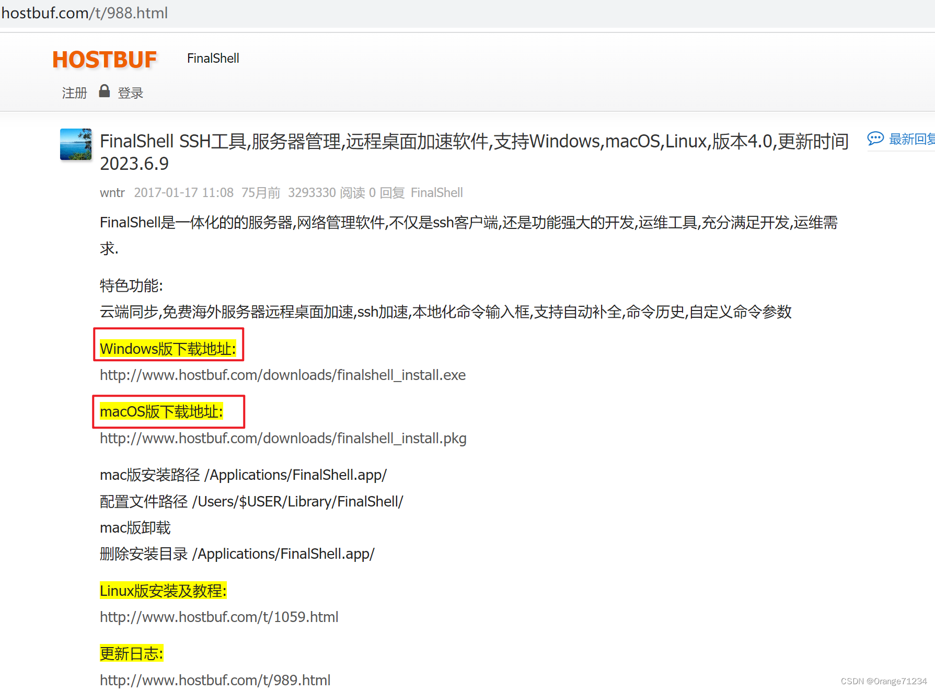Click the address bar URL hostbuf.com/t/988.html
935x691 pixels.
85,13
